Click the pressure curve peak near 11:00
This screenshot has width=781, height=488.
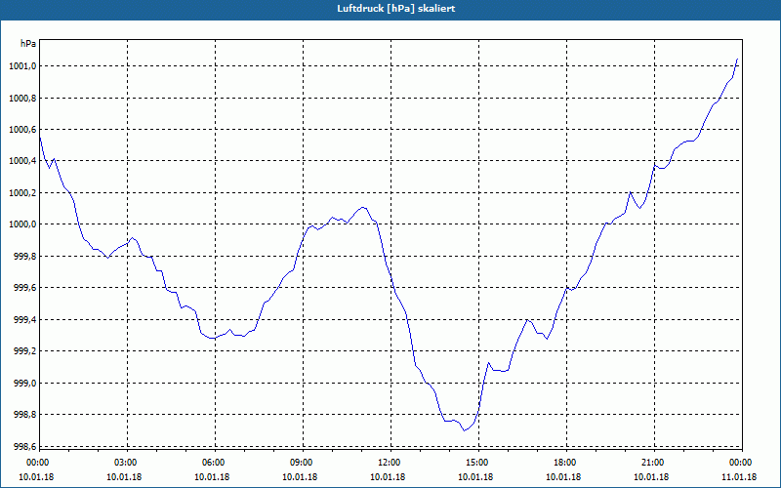(x=362, y=207)
